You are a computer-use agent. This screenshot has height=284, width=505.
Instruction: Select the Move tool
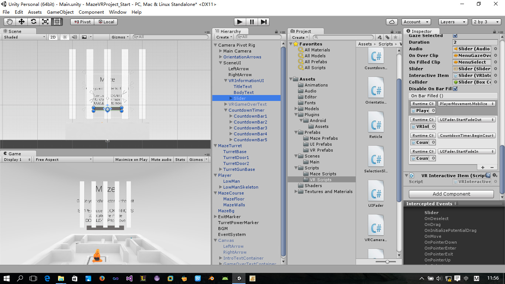pyautogui.click(x=21, y=22)
